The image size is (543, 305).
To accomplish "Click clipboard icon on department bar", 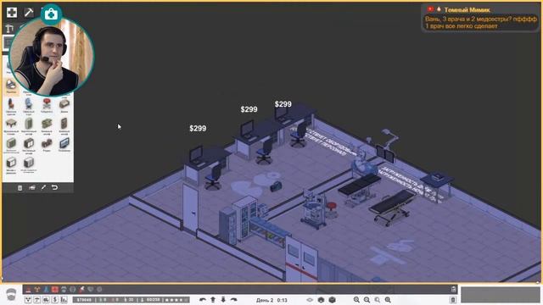I will (x=453, y=289).
